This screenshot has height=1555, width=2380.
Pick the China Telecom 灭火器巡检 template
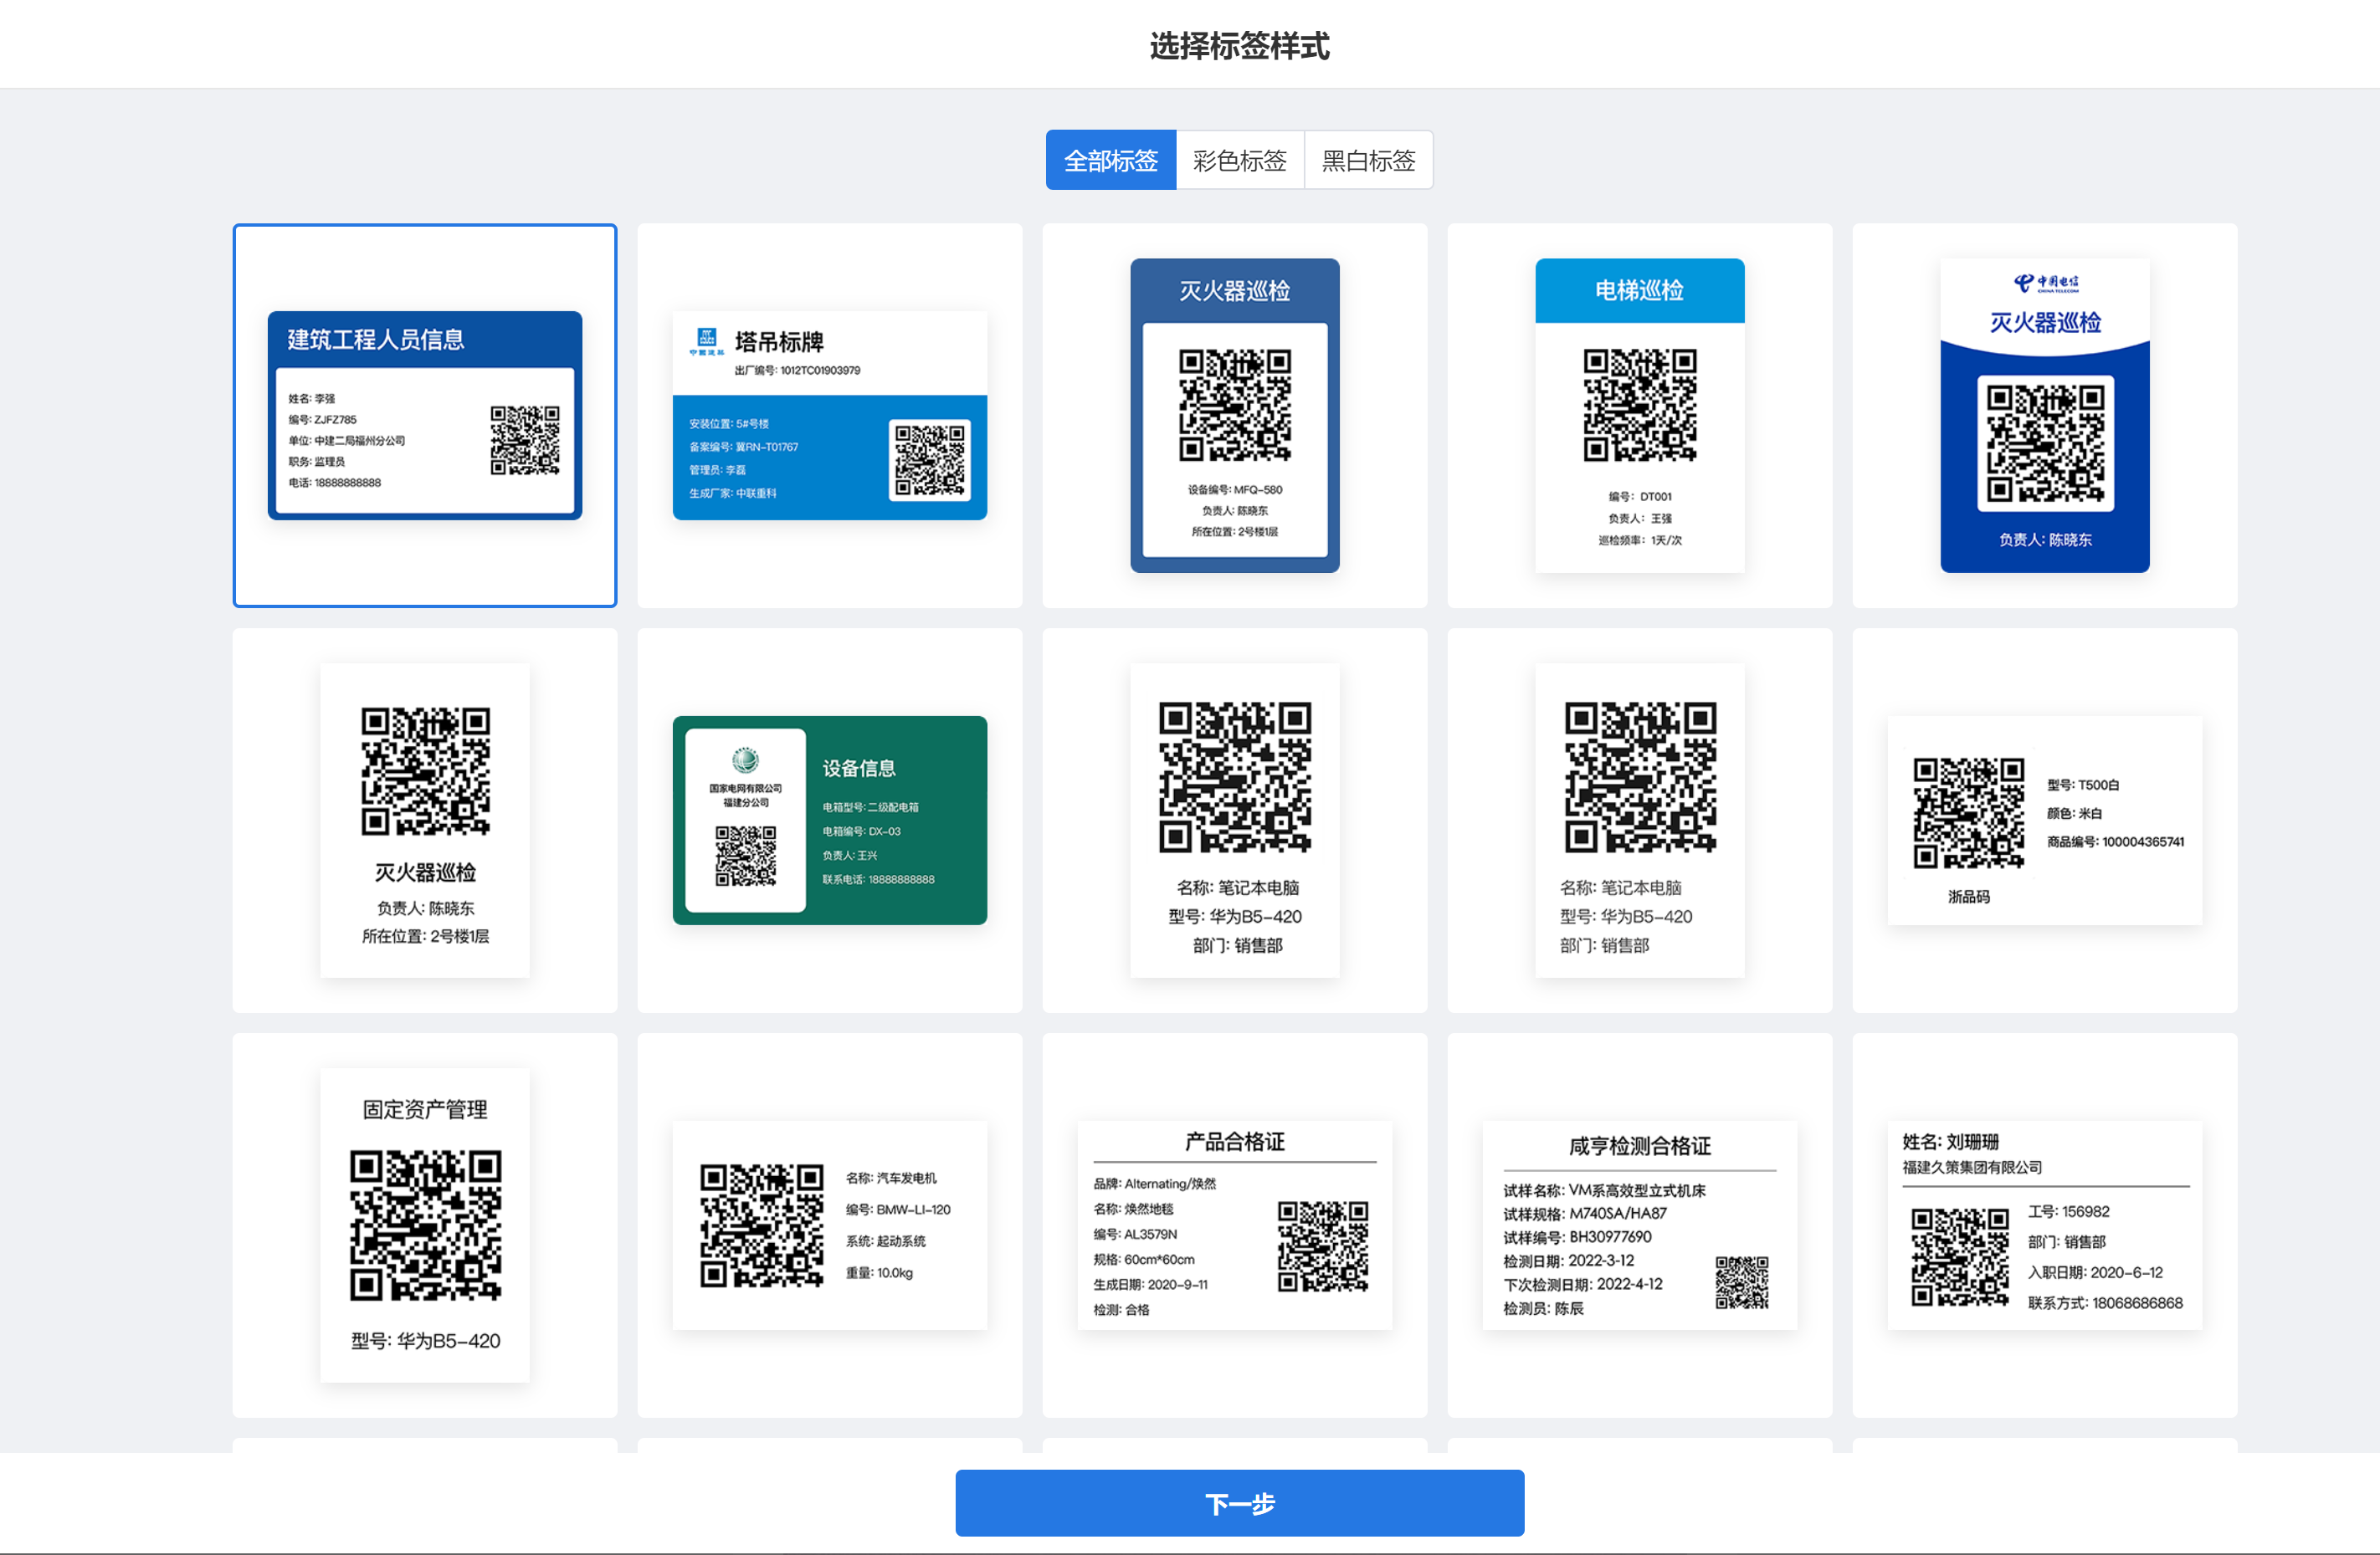(2045, 416)
